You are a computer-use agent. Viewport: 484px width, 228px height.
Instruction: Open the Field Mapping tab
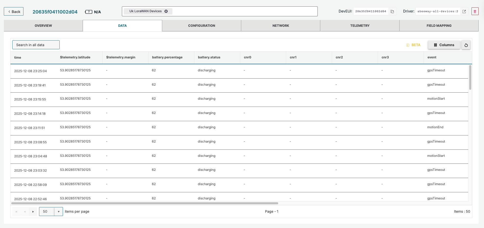[x=439, y=26]
